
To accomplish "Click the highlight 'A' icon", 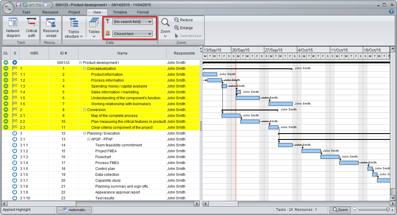I will 108,33.
